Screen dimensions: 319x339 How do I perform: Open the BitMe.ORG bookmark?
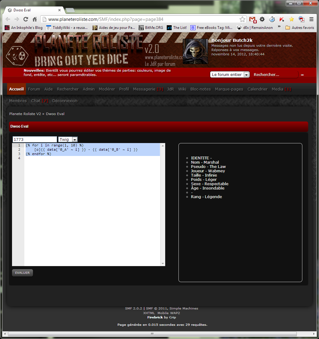click(x=151, y=28)
